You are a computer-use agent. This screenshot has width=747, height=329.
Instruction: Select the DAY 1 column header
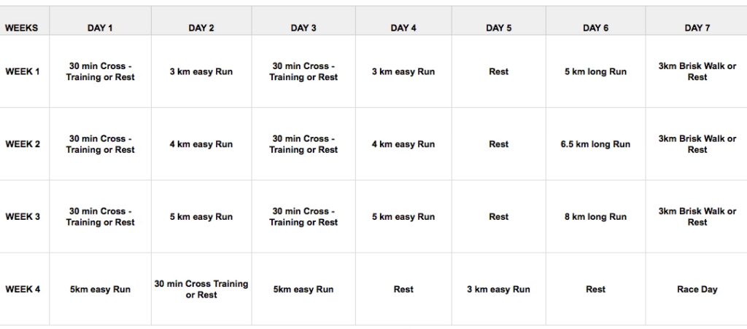(100, 28)
